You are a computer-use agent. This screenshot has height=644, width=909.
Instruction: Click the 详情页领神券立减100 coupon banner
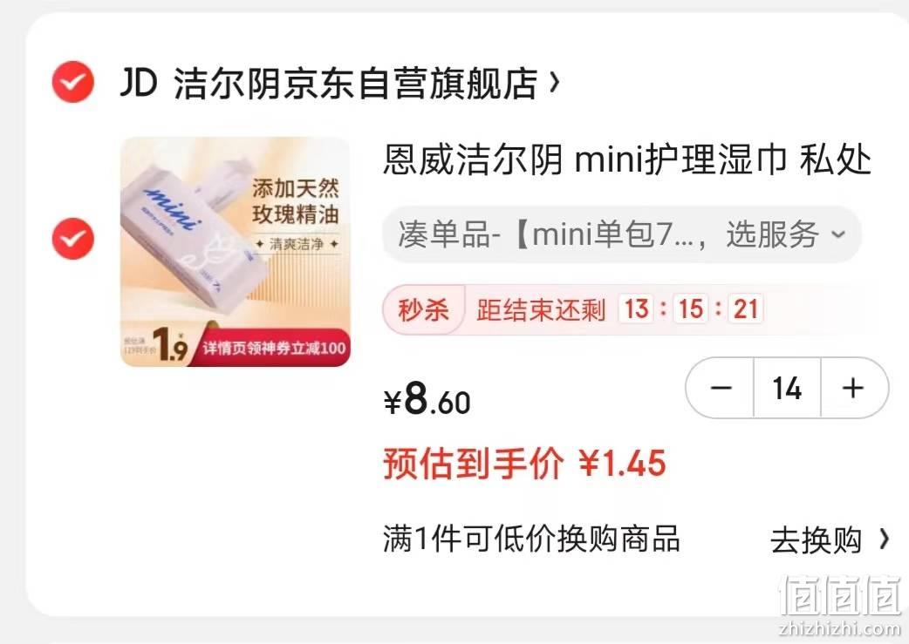(x=274, y=348)
